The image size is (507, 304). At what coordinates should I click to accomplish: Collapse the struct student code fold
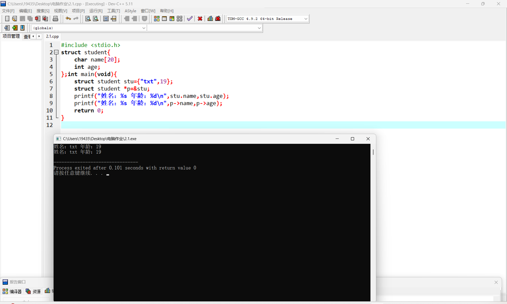point(56,52)
